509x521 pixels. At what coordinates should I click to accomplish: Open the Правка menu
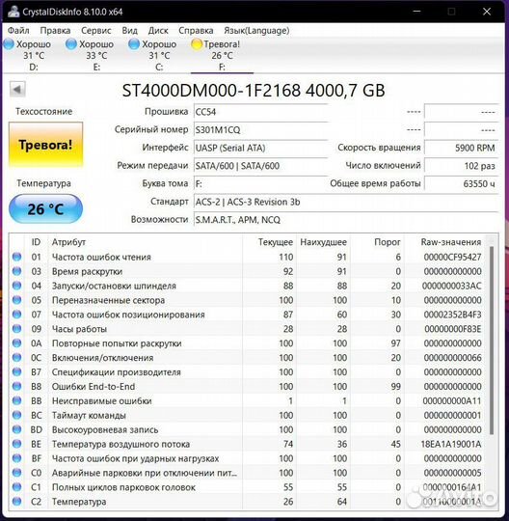pos(55,31)
